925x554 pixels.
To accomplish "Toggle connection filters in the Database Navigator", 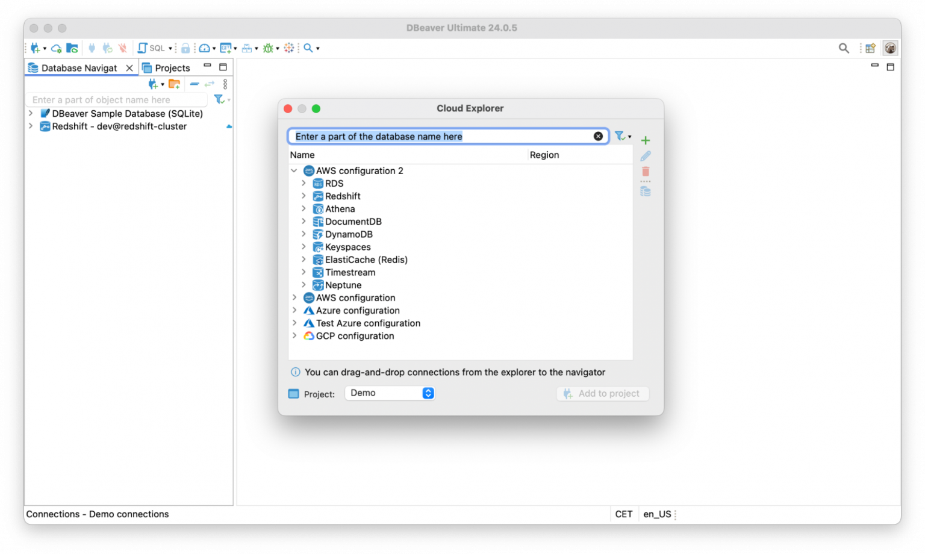I will [x=219, y=99].
